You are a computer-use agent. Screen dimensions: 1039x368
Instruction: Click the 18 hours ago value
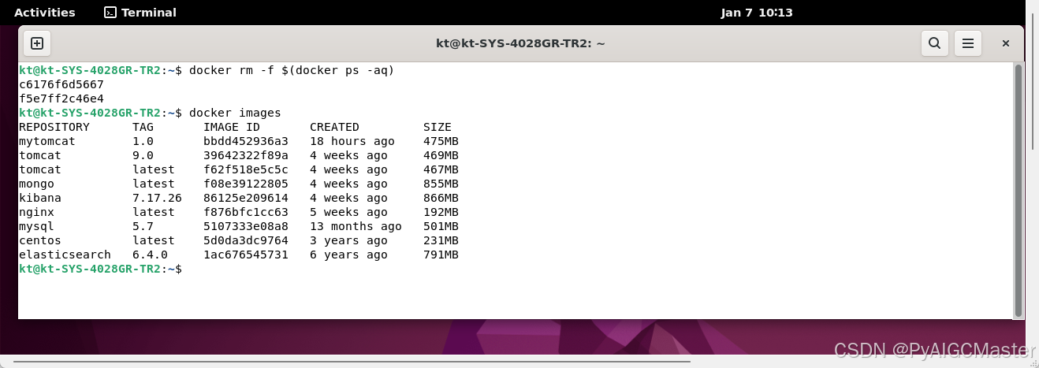click(352, 141)
